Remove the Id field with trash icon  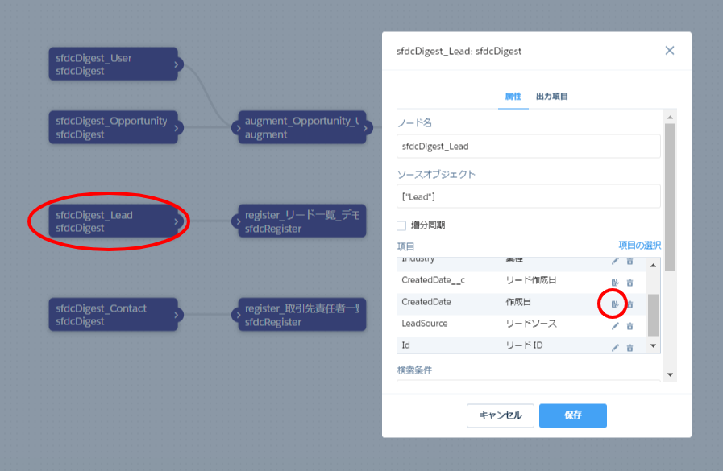click(630, 347)
